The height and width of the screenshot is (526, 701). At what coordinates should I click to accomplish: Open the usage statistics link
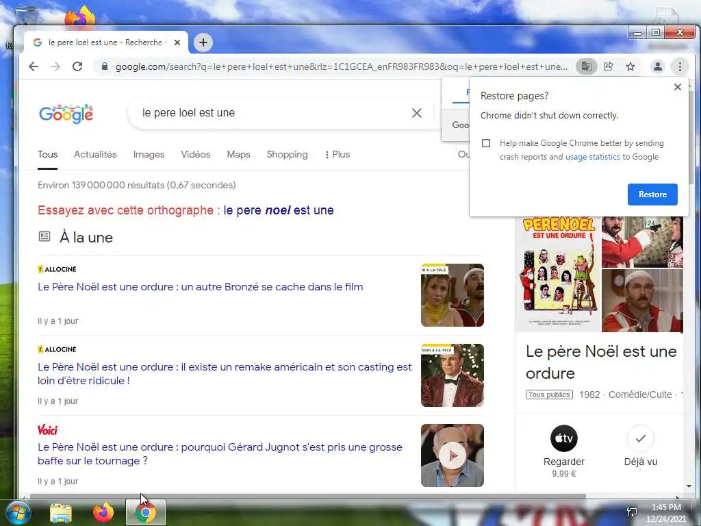tap(592, 157)
